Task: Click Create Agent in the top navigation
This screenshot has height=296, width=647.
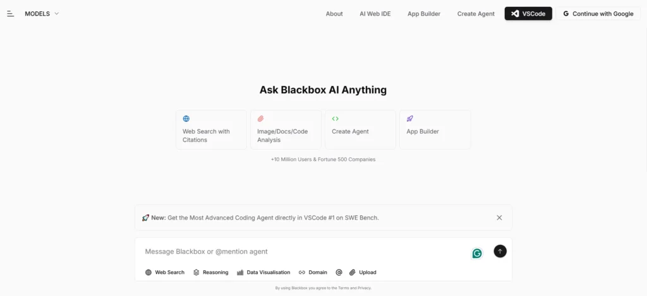Action: (476, 14)
